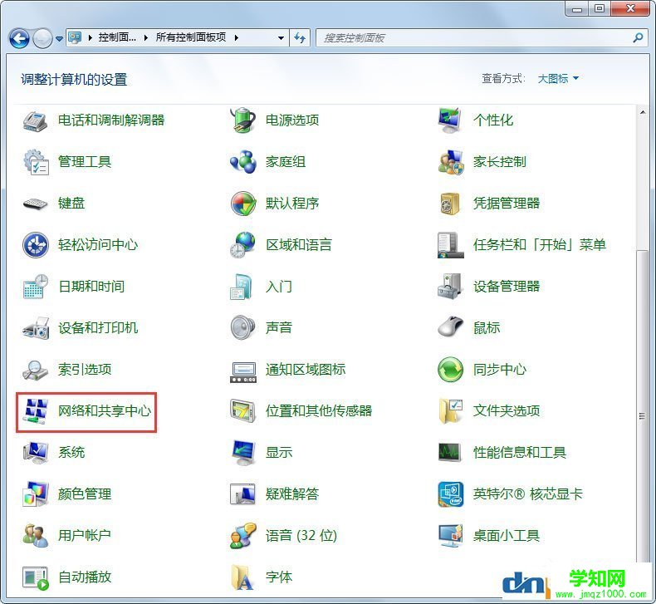Open the 同步中心 green sync icon
656x604 pixels.
(450, 370)
